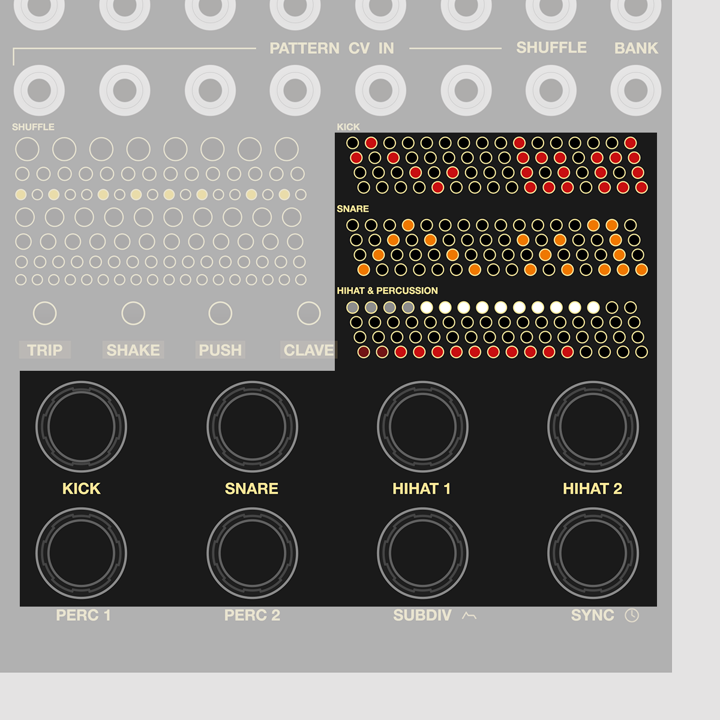Click the envelope icon beside SUBDIV

point(469,616)
